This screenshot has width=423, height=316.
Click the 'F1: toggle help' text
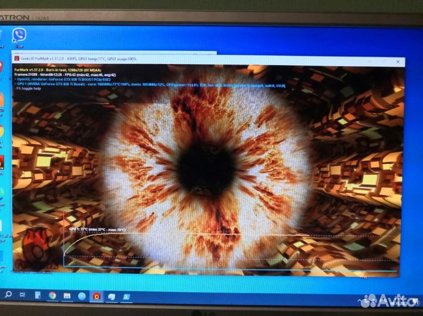tap(28, 89)
